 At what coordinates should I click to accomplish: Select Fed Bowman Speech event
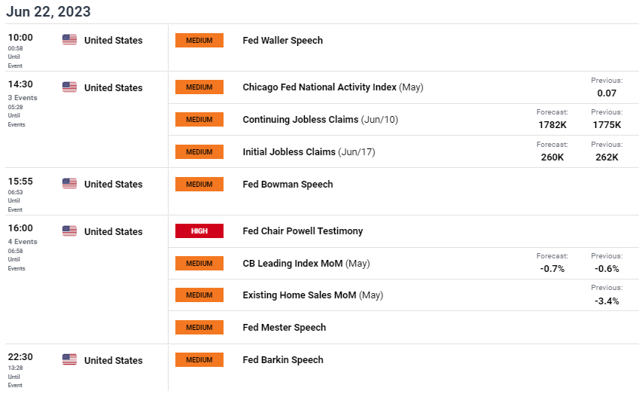(288, 184)
